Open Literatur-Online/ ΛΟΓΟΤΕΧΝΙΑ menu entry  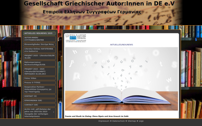39,50
